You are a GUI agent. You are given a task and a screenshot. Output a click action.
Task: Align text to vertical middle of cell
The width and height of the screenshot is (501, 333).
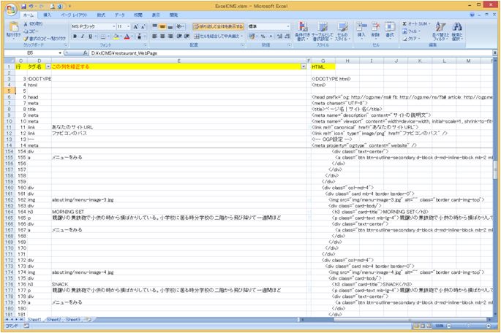[162, 26]
